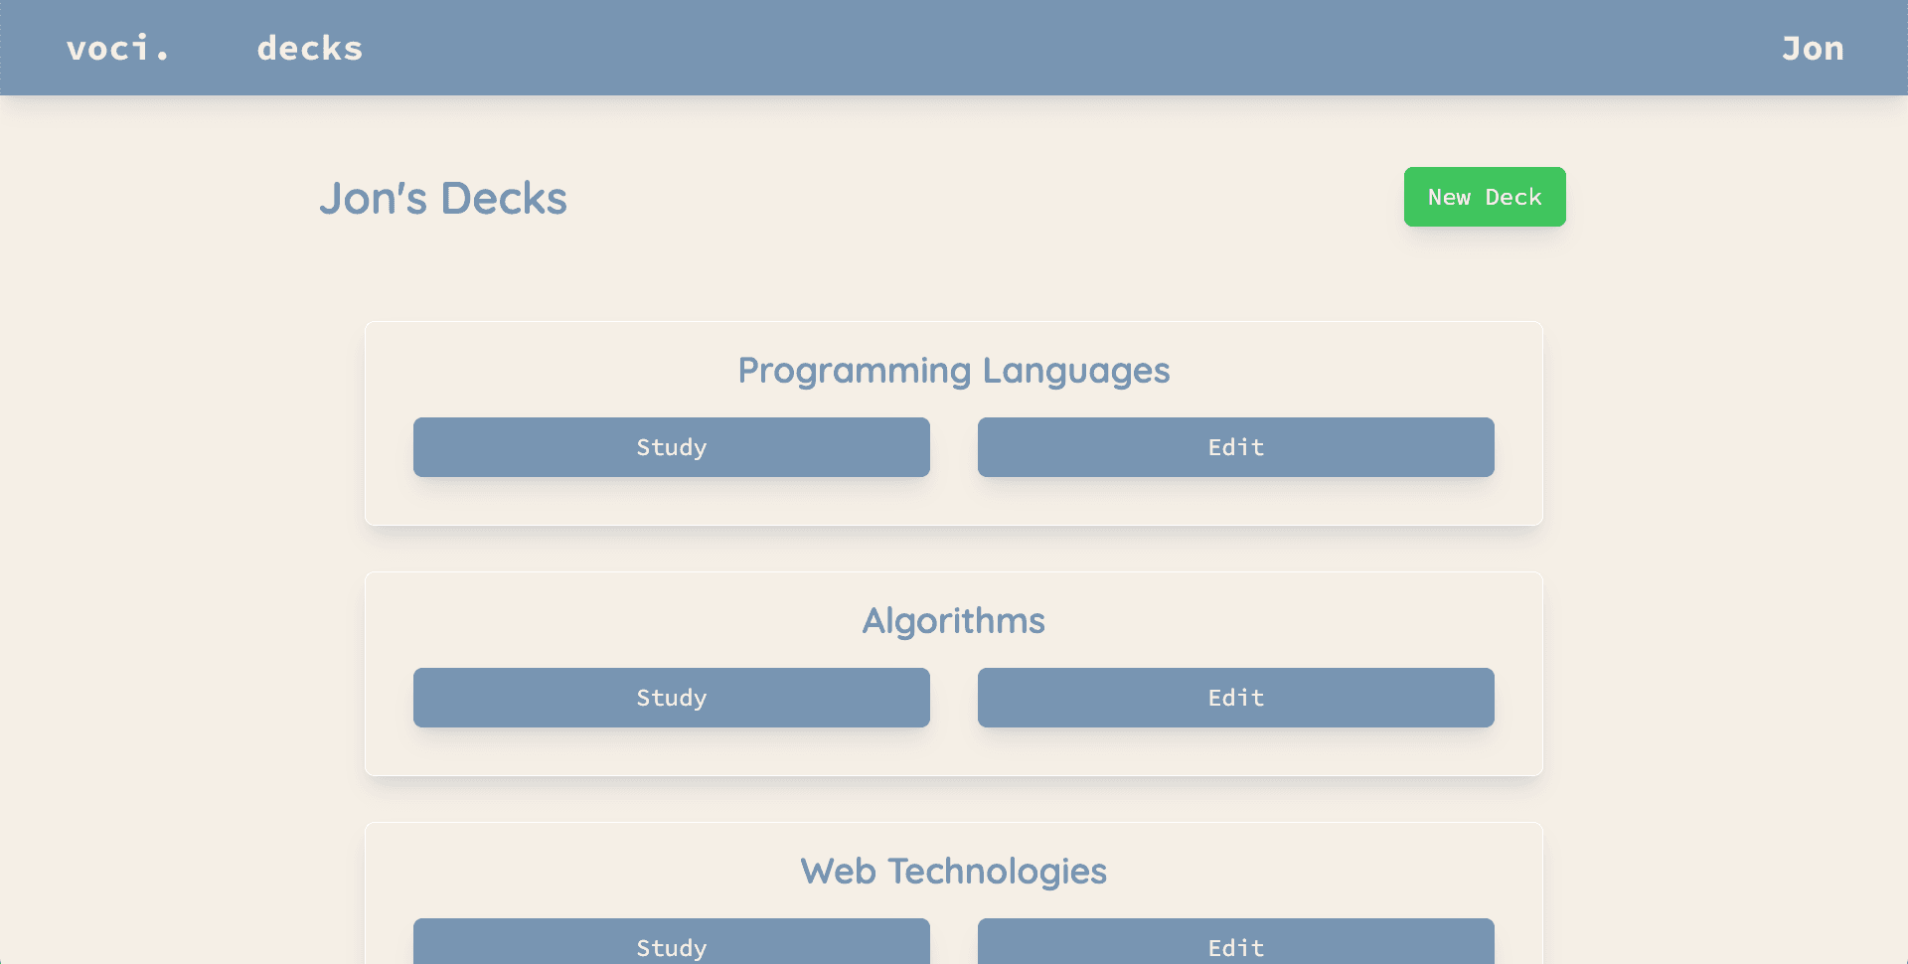1908x964 pixels.
Task: Edit the Algorithms deck
Action: [x=1235, y=698]
